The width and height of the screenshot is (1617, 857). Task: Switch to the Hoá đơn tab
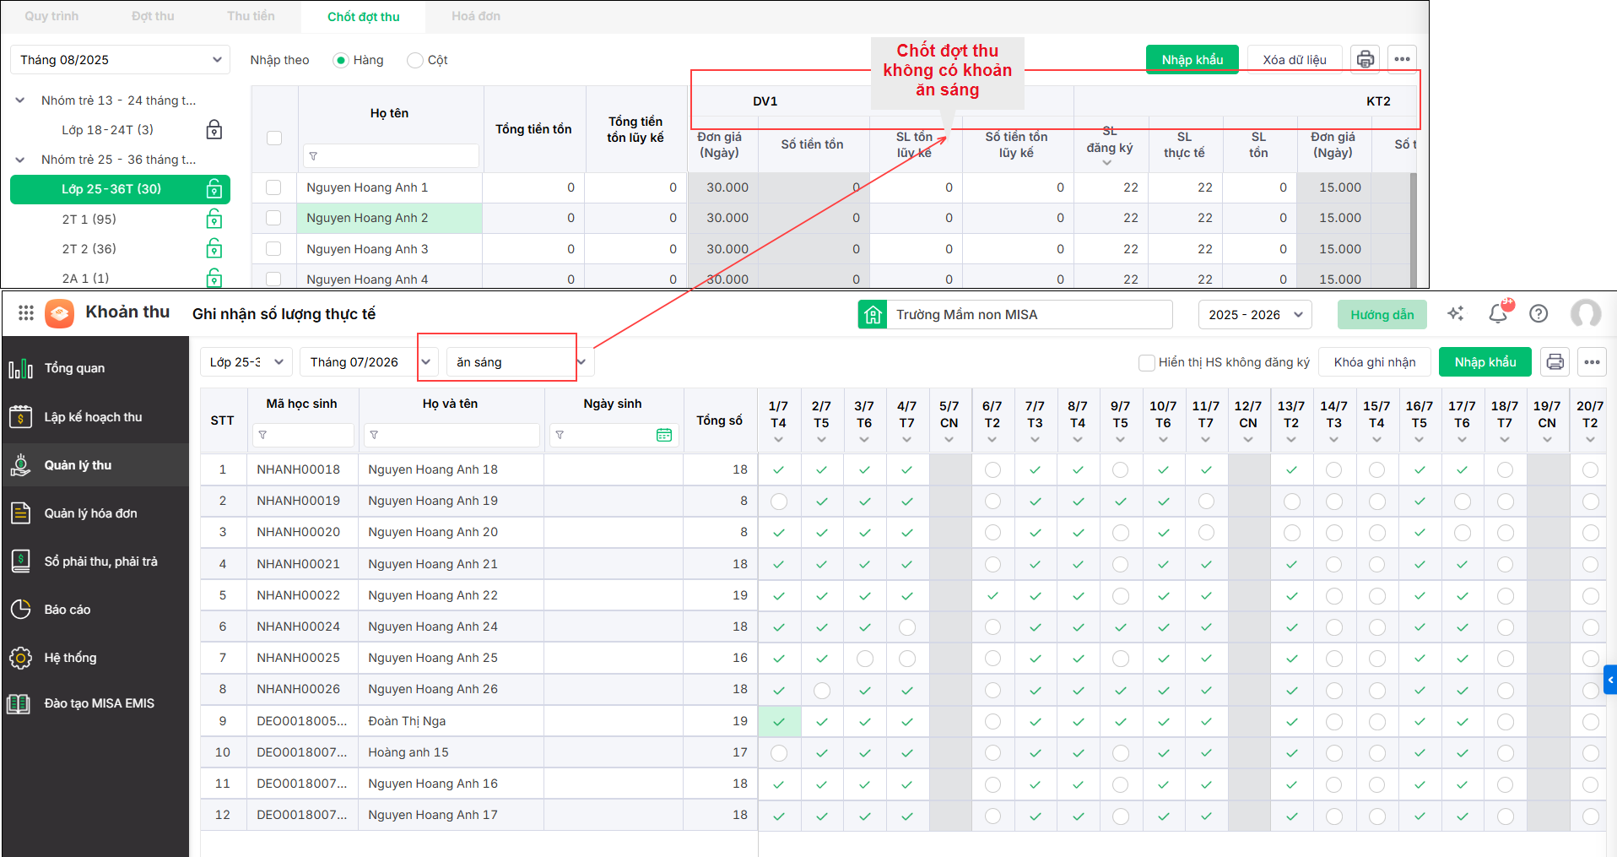click(476, 16)
